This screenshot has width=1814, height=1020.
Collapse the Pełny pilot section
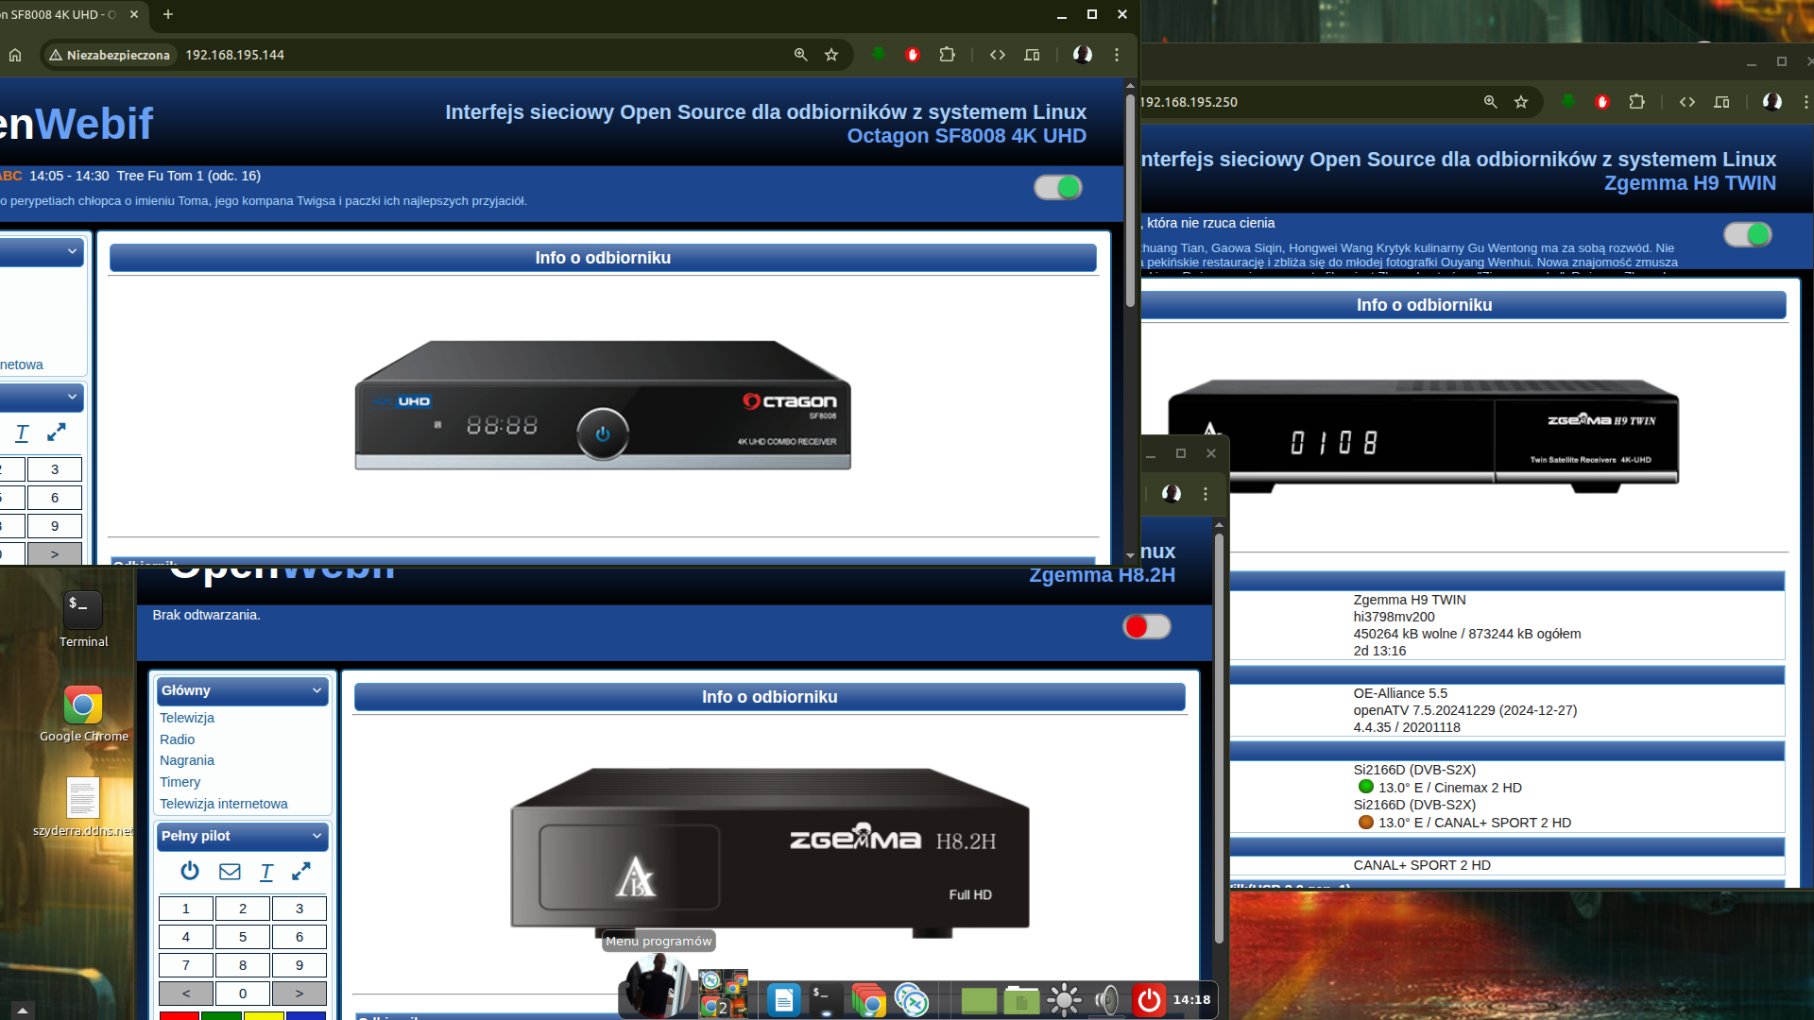(317, 836)
